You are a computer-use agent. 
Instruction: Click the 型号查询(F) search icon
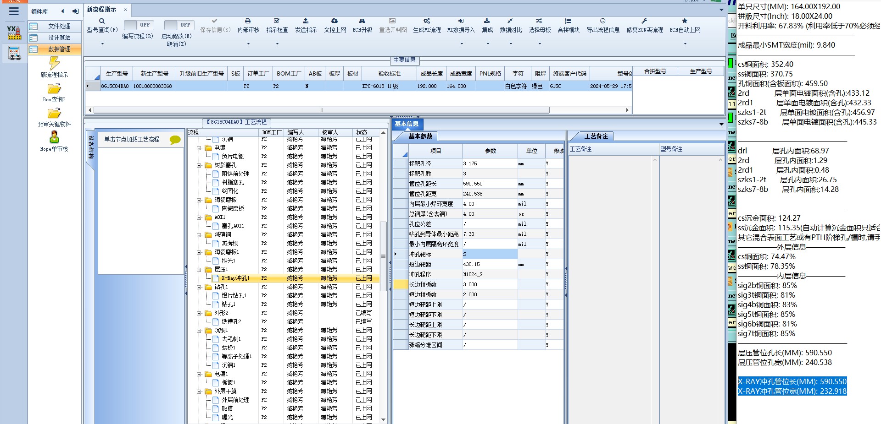tap(102, 21)
